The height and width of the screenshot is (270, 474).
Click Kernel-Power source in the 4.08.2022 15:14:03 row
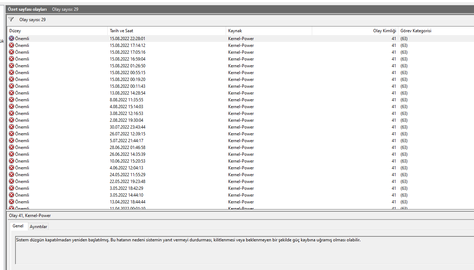tap(241, 106)
